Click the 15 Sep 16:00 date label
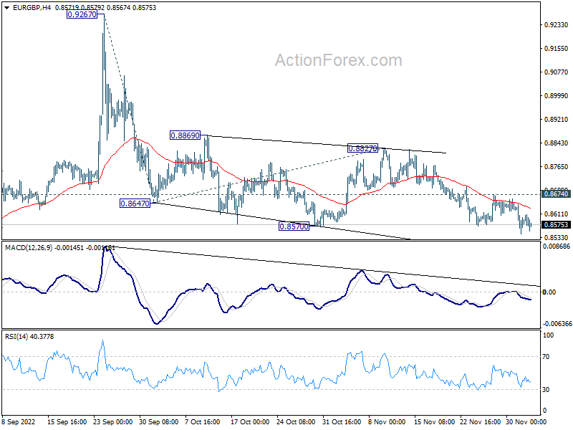 pyautogui.click(x=67, y=422)
